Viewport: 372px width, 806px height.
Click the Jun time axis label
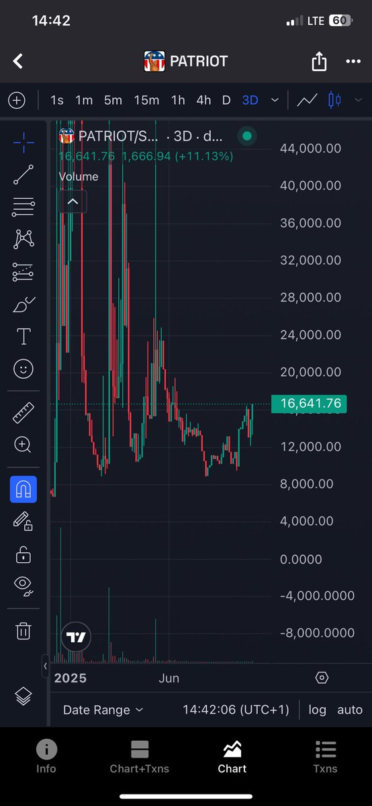(169, 678)
